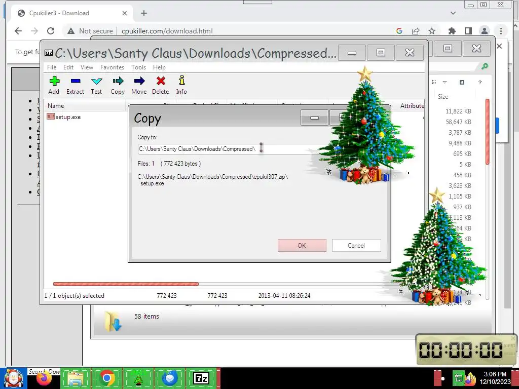
Task: Click the Christmas tree taskbar icon
Action: (x=138, y=378)
